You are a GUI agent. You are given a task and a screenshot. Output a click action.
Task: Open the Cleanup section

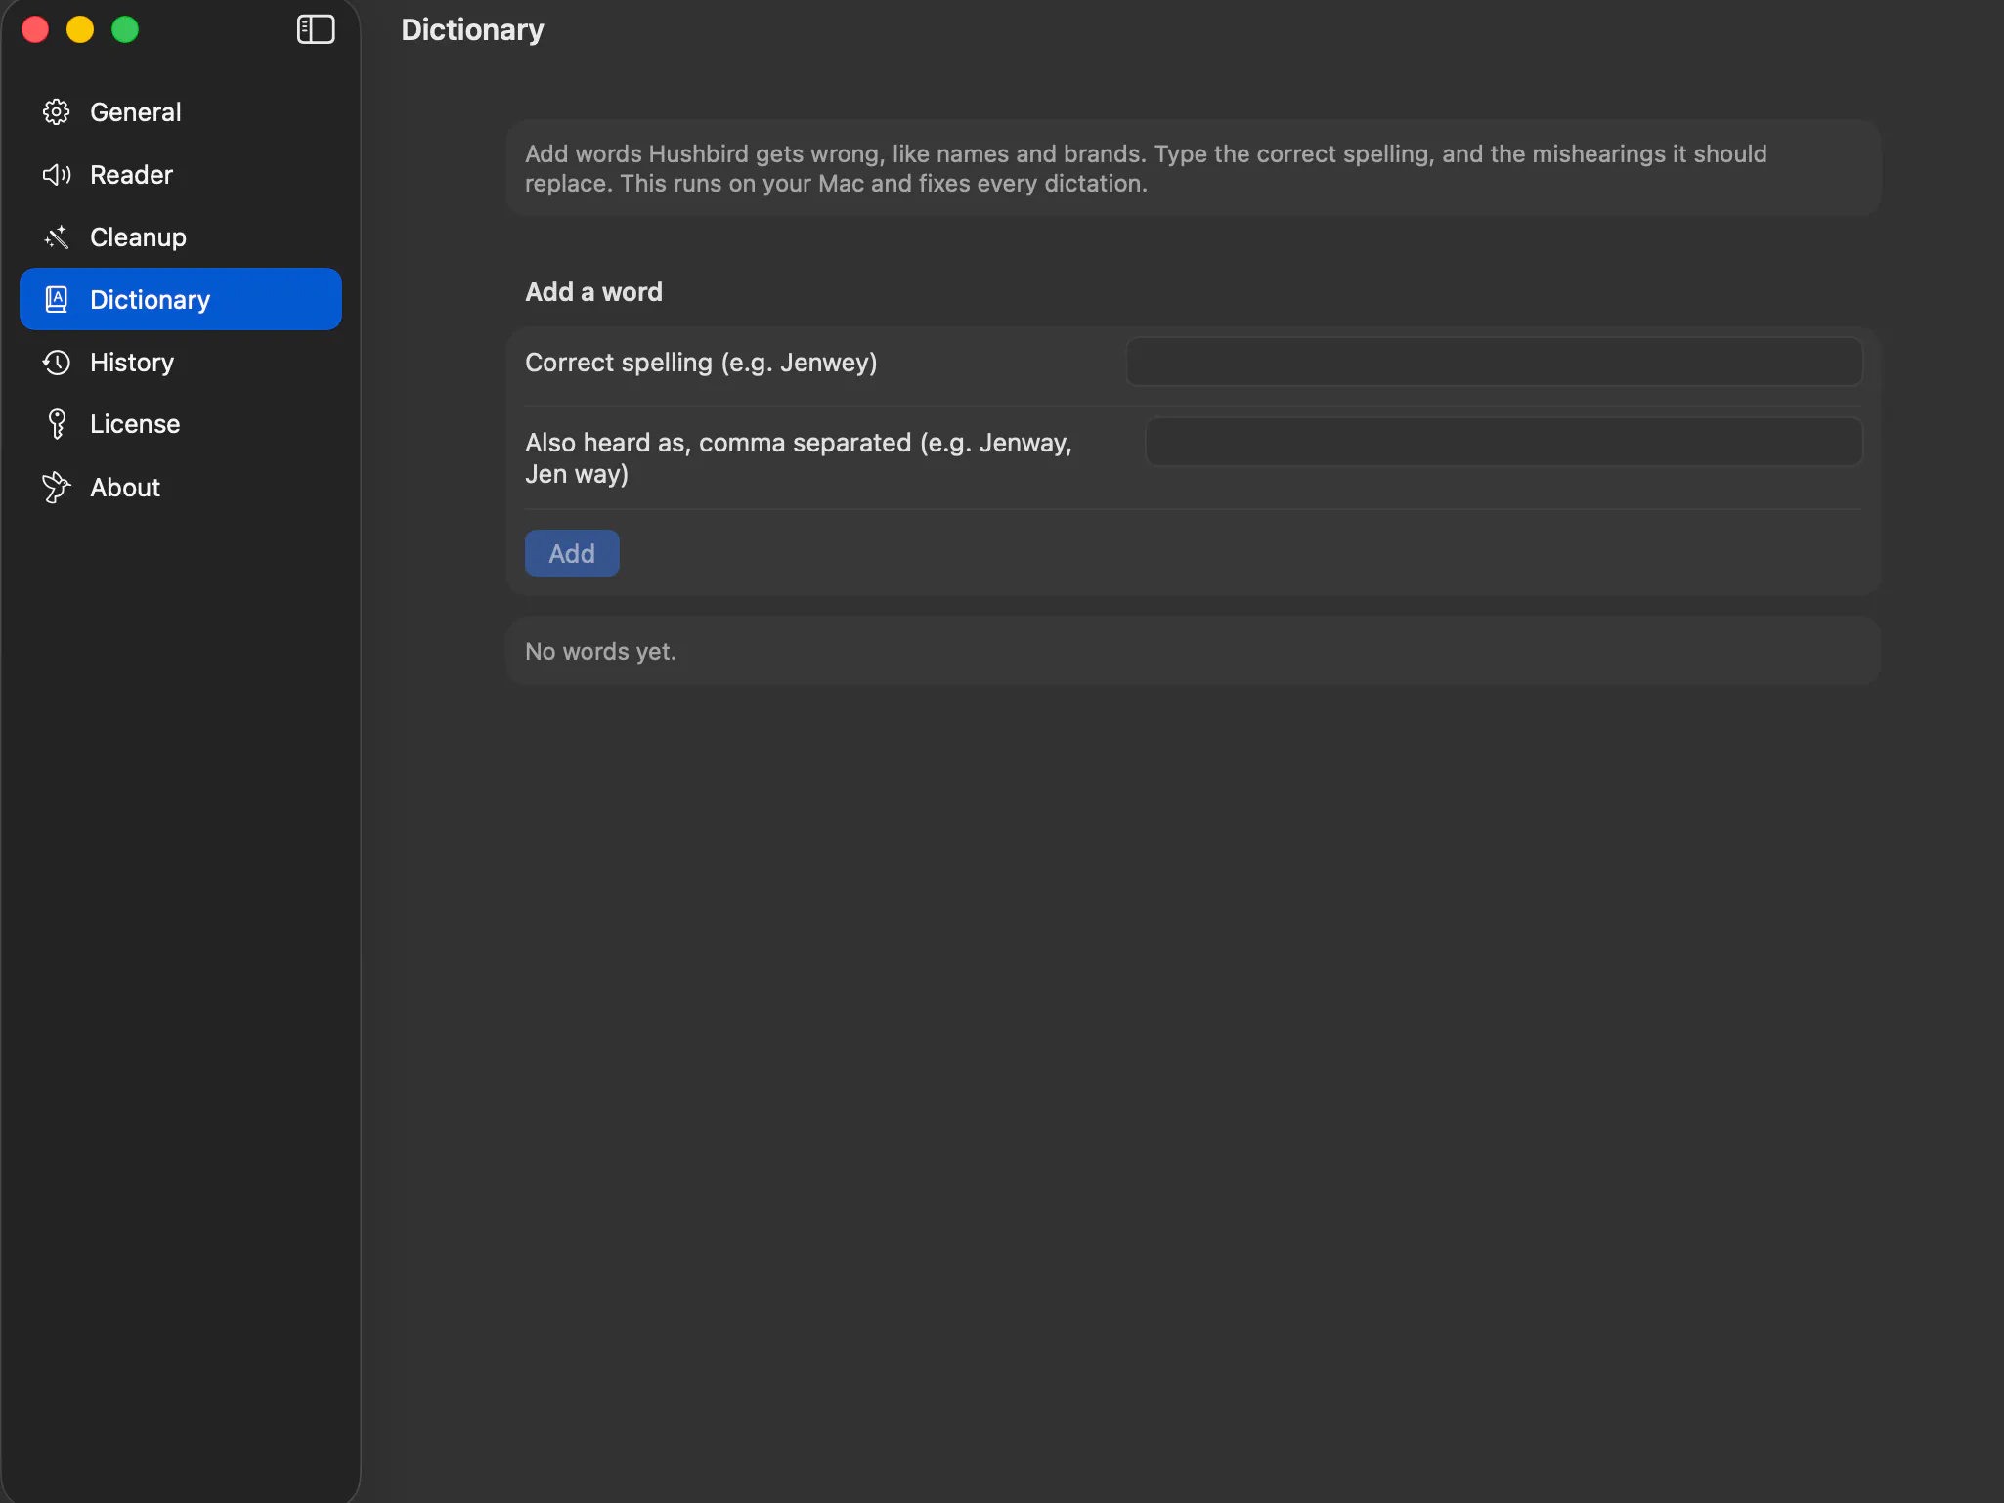point(181,237)
